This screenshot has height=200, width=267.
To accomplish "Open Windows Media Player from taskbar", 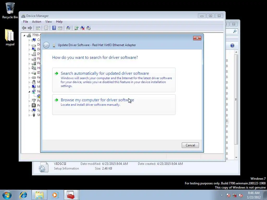I will [x=55, y=195].
